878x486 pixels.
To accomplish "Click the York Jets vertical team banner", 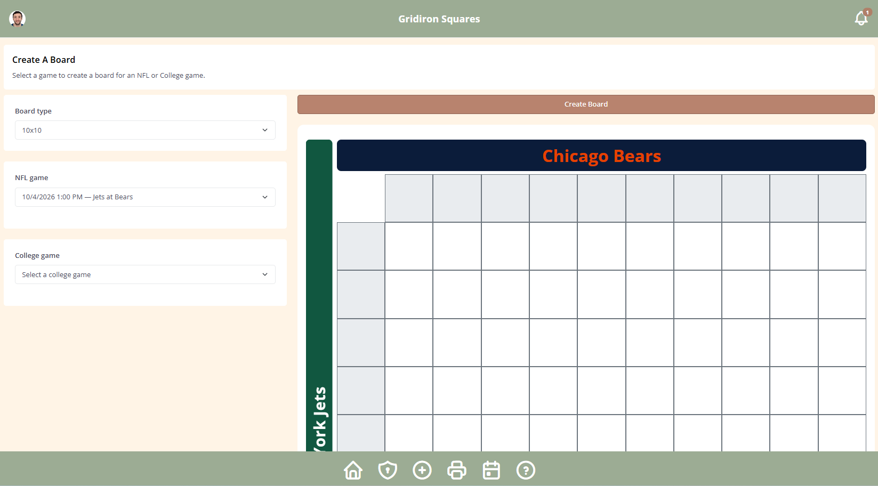I will click(319, 296).
